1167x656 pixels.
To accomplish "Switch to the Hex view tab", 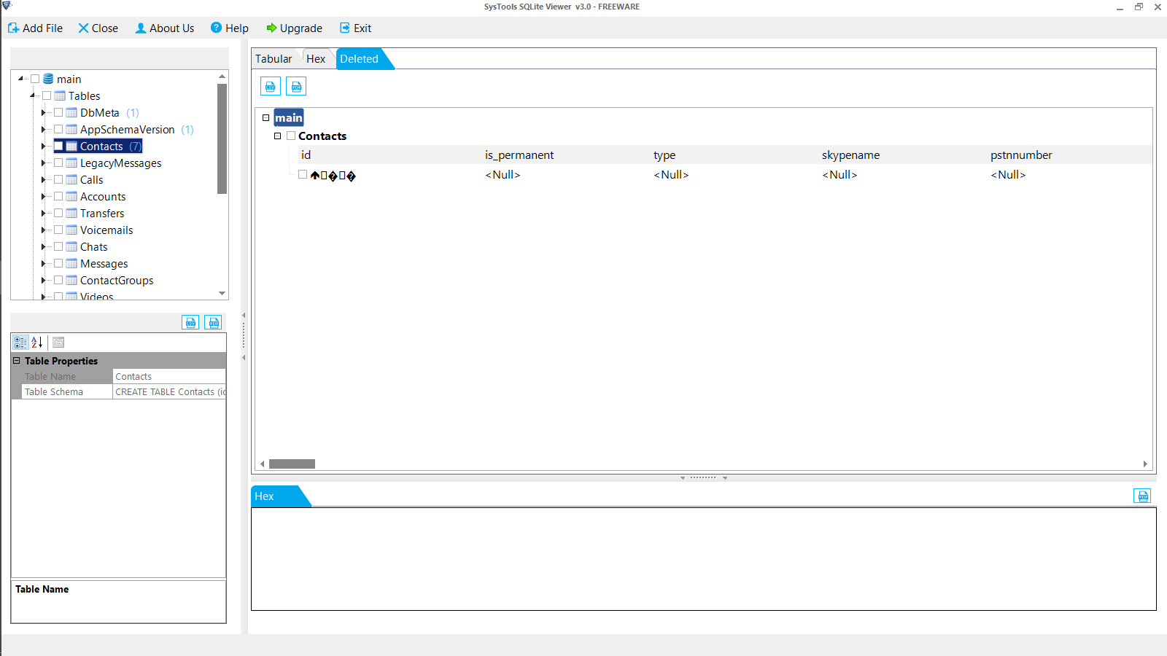I will click(316, 59).
